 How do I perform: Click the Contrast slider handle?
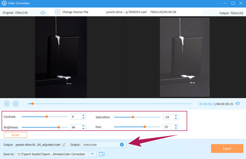coord(47,116)
